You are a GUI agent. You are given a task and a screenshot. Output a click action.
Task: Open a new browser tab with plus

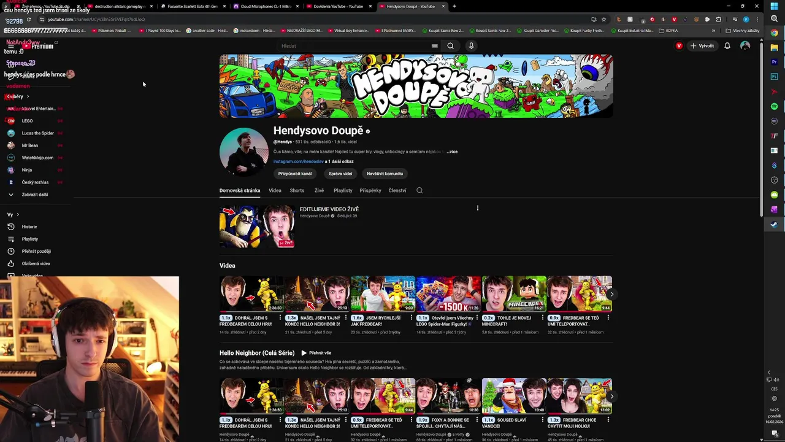tap(454, 6)
